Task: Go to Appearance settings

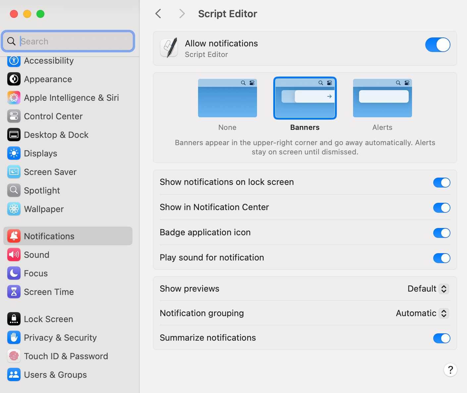Action: (68, 79)
